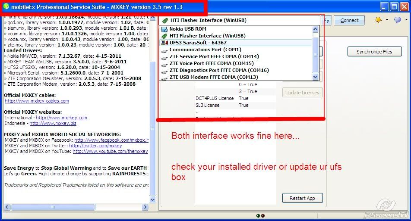Click the Microsoft Serial driver line
This screenshot has height=221, width=411.
tap(64, 73)
